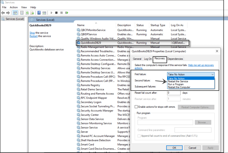This screenshot has width=228, height=153.
Task: Switch to the Log On tab
Action: tap(148, 59)
